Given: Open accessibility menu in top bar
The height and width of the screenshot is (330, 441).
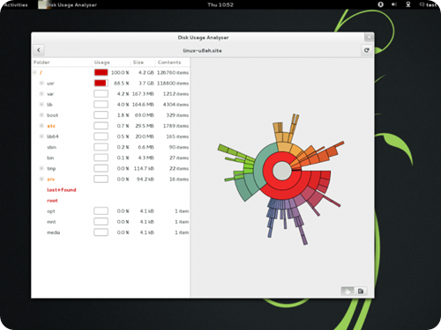Looking at the screenshot, I should click(x=380, y=4).
